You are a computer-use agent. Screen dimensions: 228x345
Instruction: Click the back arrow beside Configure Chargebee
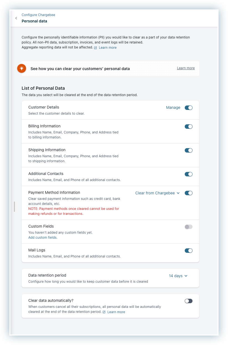tap(16, 18)
